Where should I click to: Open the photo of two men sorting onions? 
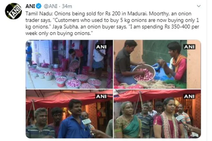[157, 64]
